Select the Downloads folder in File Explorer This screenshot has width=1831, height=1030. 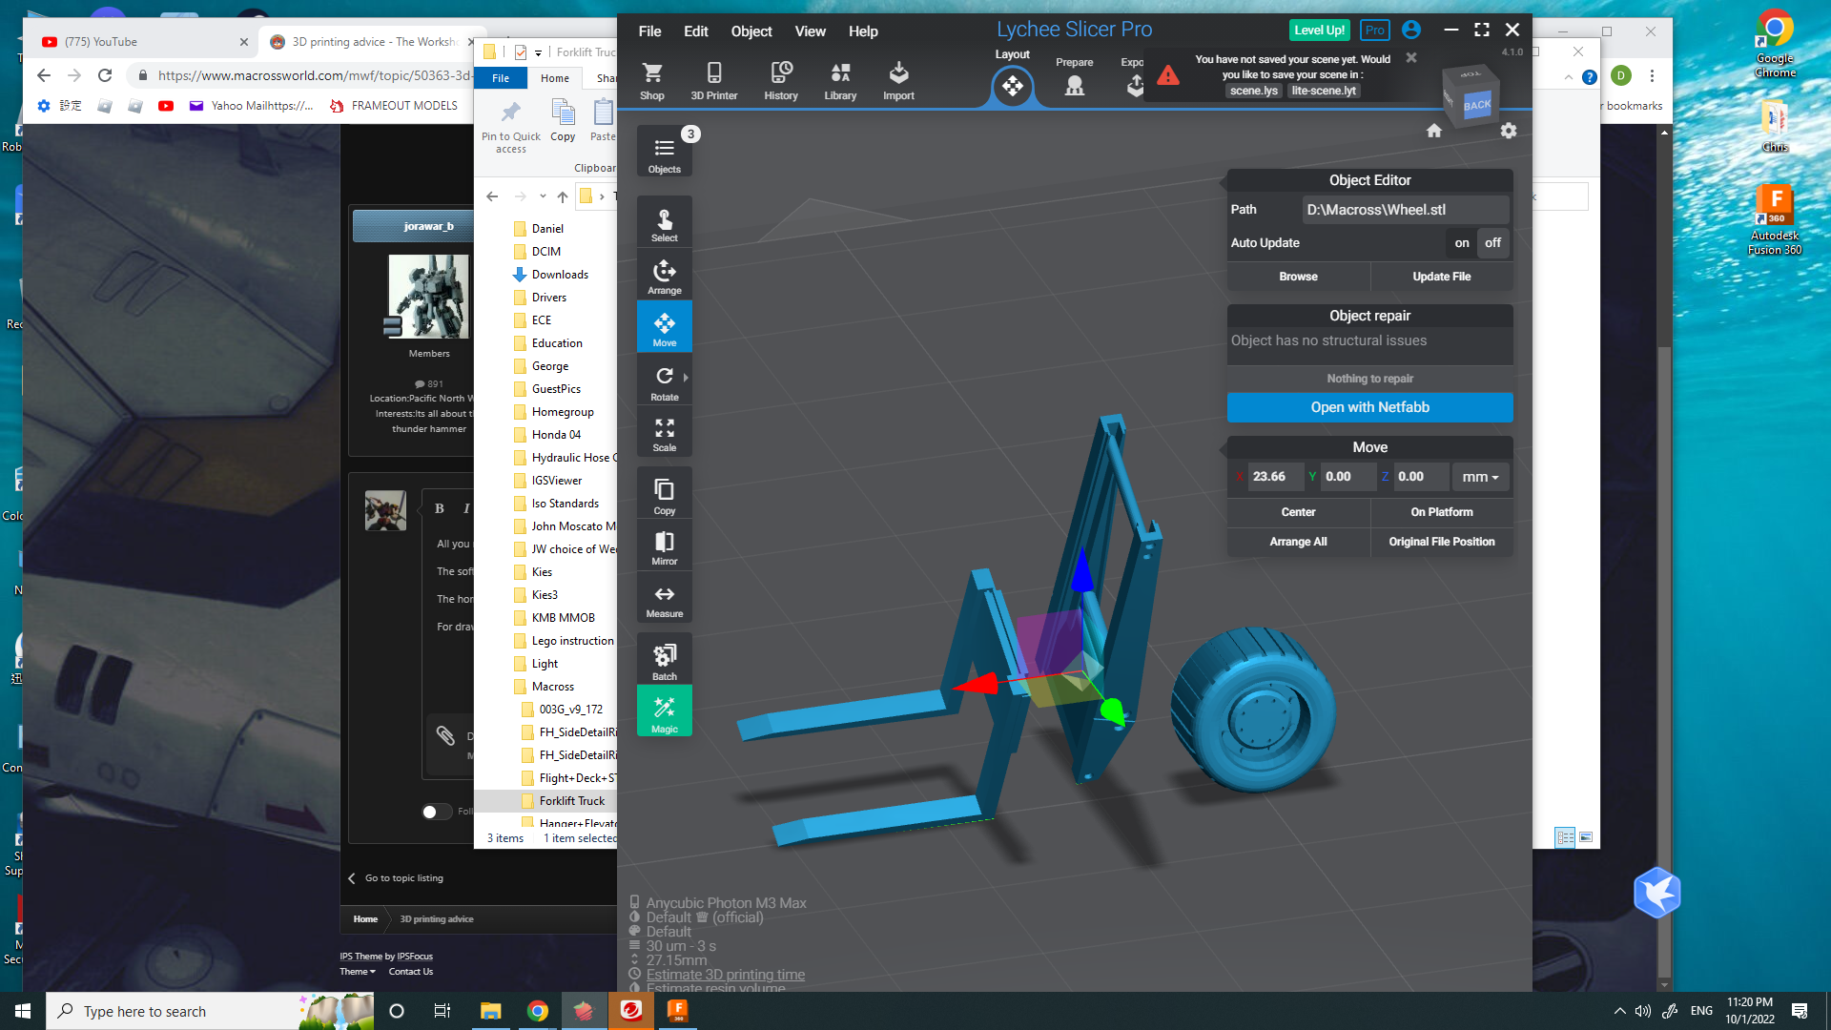(x=560, y=275)
